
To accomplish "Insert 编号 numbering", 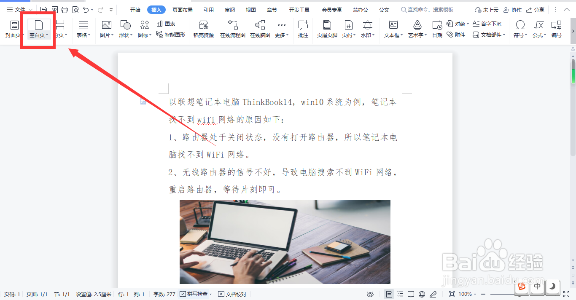I will tap(557, 29).
